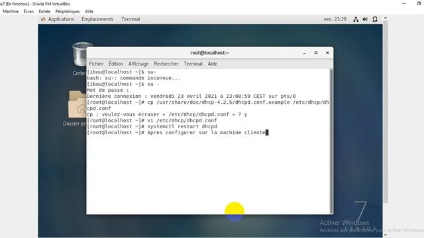Viewport: 424px width, 238px height.
Task: Open the terminal window Aide menu
Action: [x=212, y=64]
